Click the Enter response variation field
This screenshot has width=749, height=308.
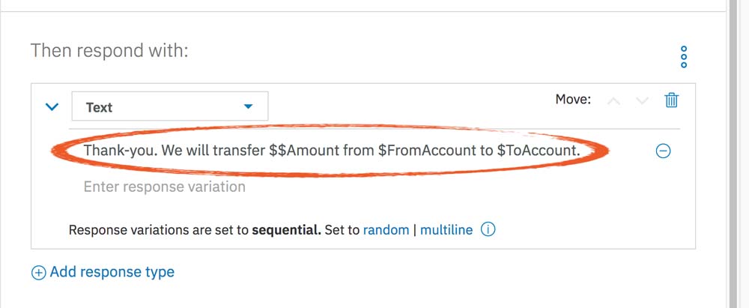164,186
